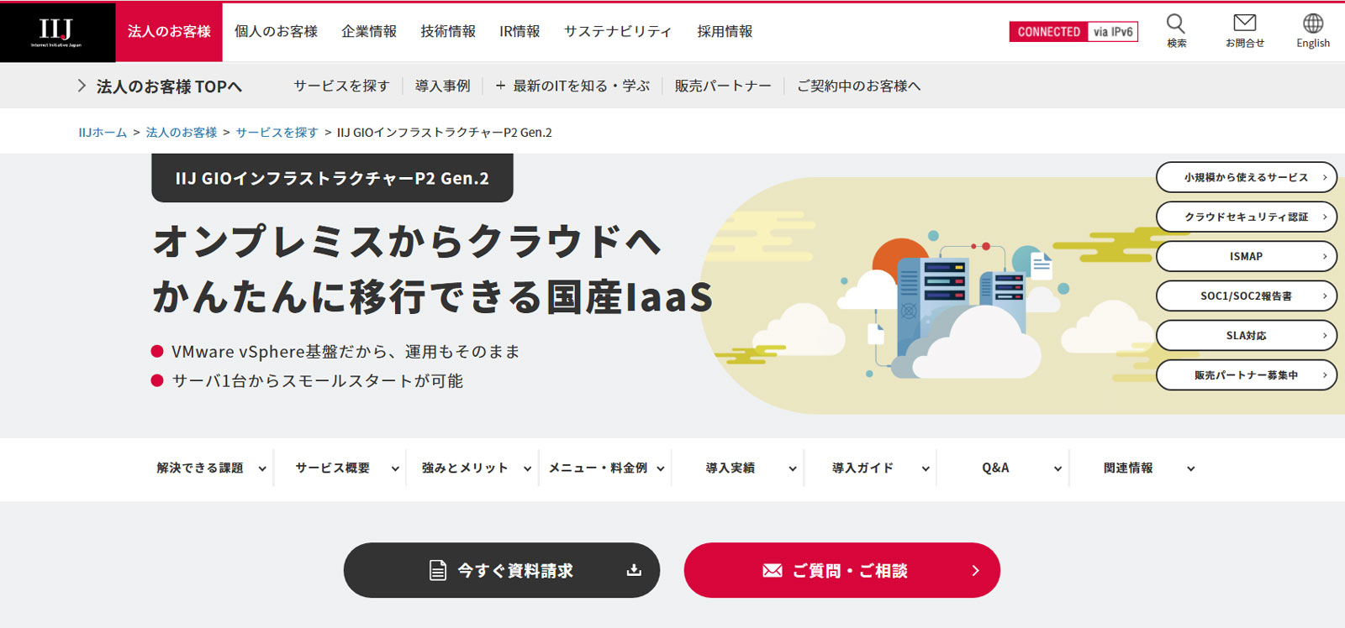Click the お問合せ envelope icon
The image size is (1345, 628).
[1245, 23]
